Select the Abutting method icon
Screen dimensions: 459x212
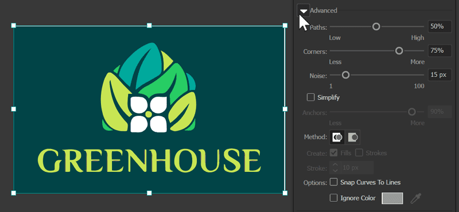[337, 137]
